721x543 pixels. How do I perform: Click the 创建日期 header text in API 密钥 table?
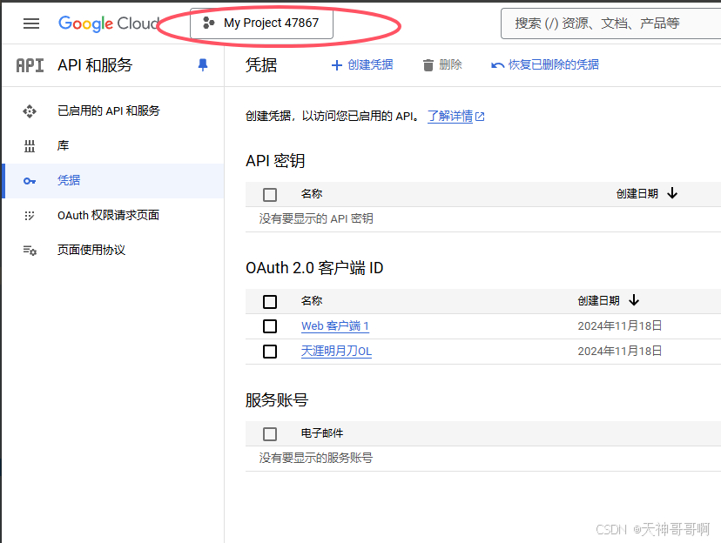[x=637, y=194]
